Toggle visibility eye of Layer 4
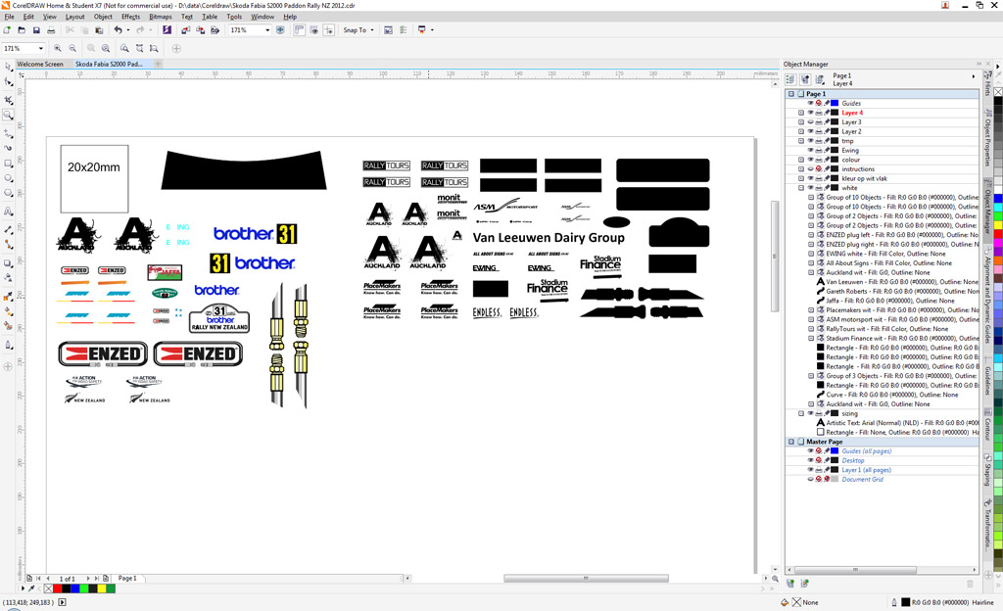This screenshot has width=1003, height=611. [810, 113]
